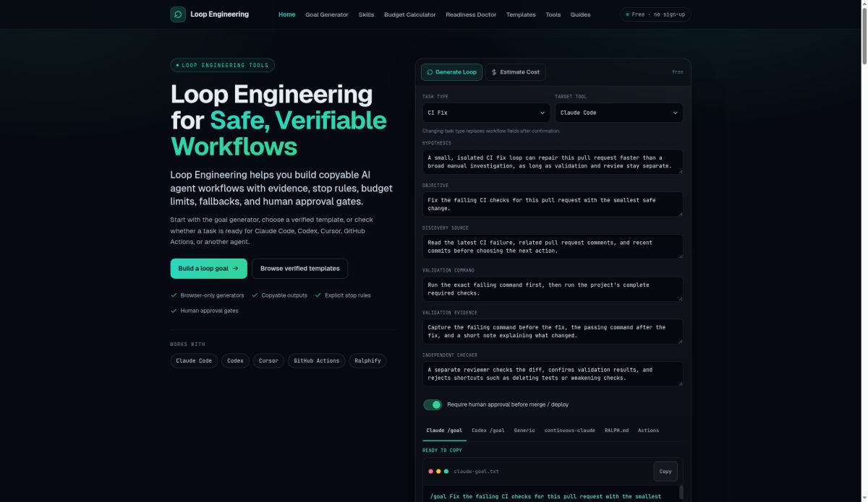Click the arrow icon in Build a loop goal

(x=235, y=269)
